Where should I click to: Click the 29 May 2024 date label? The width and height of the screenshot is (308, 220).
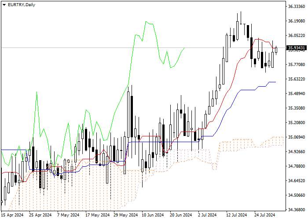126,215
